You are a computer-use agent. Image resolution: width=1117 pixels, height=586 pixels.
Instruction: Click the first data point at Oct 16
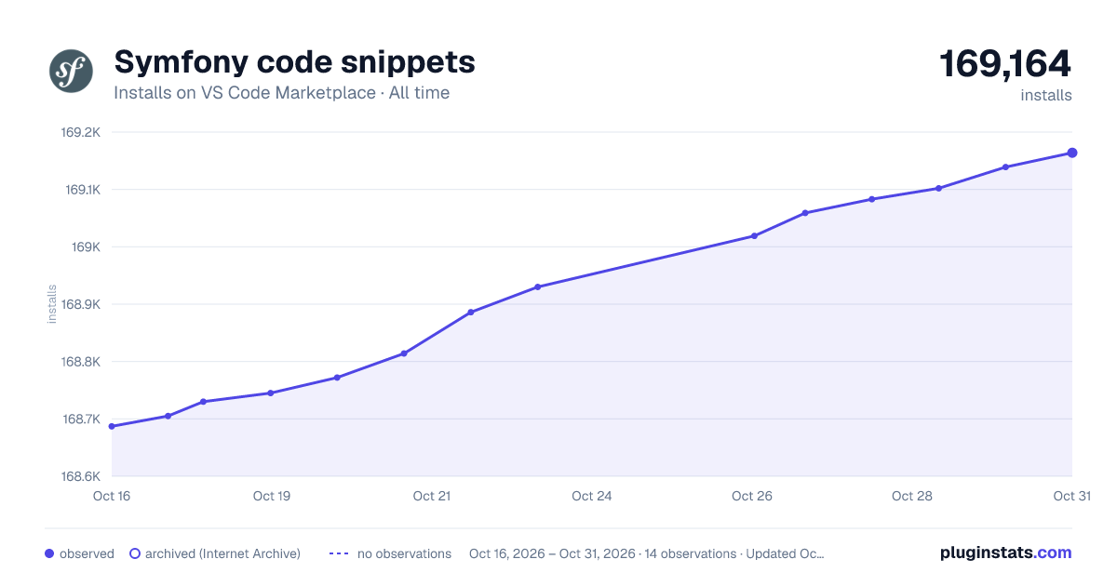pyautogui.click(x=112, y=426)
